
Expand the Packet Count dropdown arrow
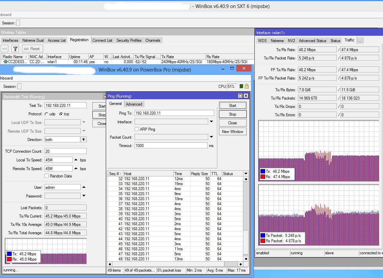tap(211, 137)
